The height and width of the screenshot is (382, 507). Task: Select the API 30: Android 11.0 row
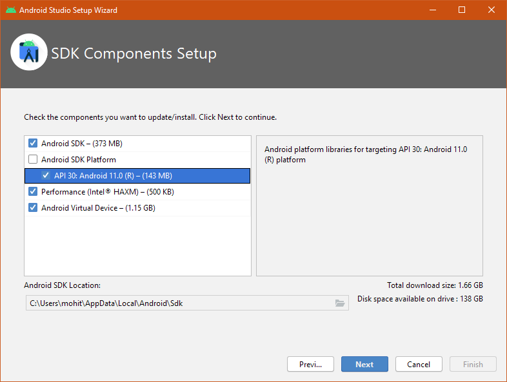tap(113, 175)
